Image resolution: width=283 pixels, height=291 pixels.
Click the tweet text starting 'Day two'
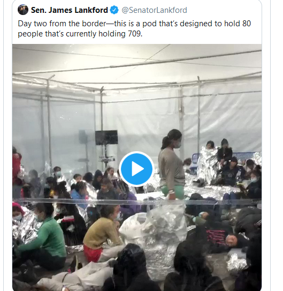(134, 28)
